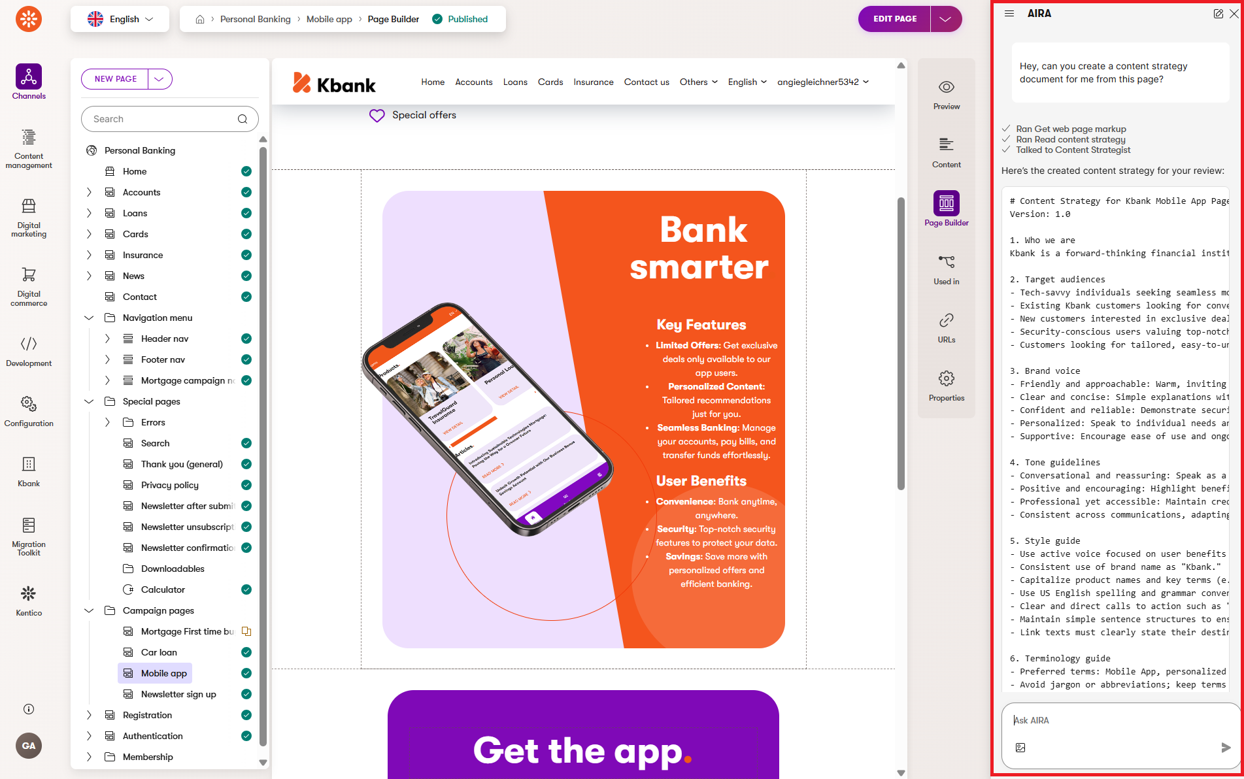Click the Special offers heart icon

point(377,116)
